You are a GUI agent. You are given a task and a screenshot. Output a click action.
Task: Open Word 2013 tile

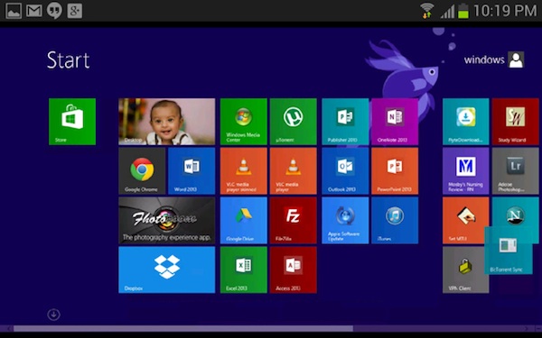click(x=192, y=171)
